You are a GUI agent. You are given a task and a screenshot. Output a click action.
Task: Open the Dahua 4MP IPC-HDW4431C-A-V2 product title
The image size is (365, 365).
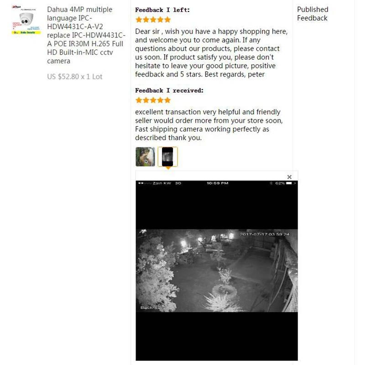86,35
